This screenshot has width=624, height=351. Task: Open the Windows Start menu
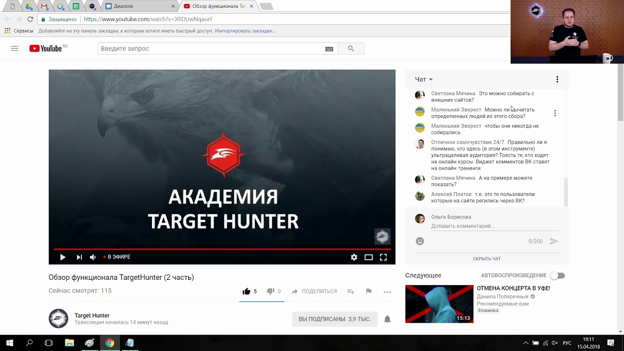(10, 343)
